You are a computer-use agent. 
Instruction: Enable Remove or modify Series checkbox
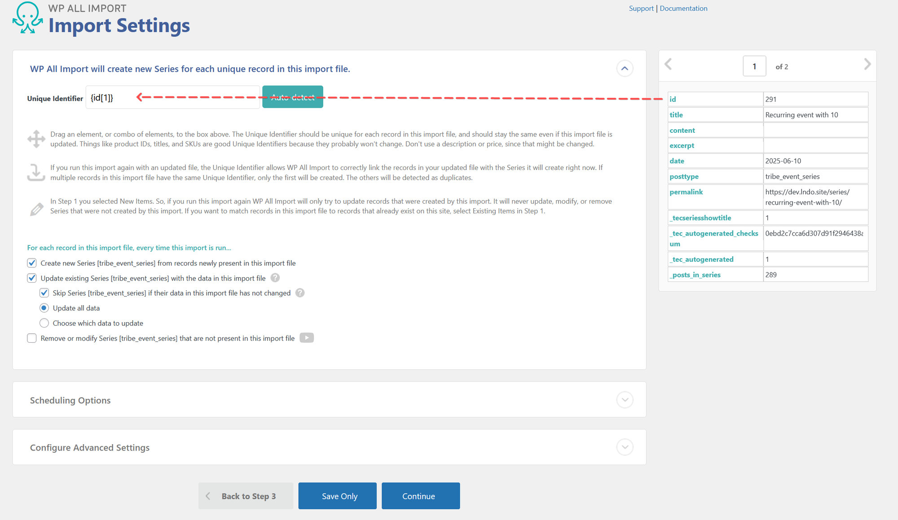click(32, 338)
